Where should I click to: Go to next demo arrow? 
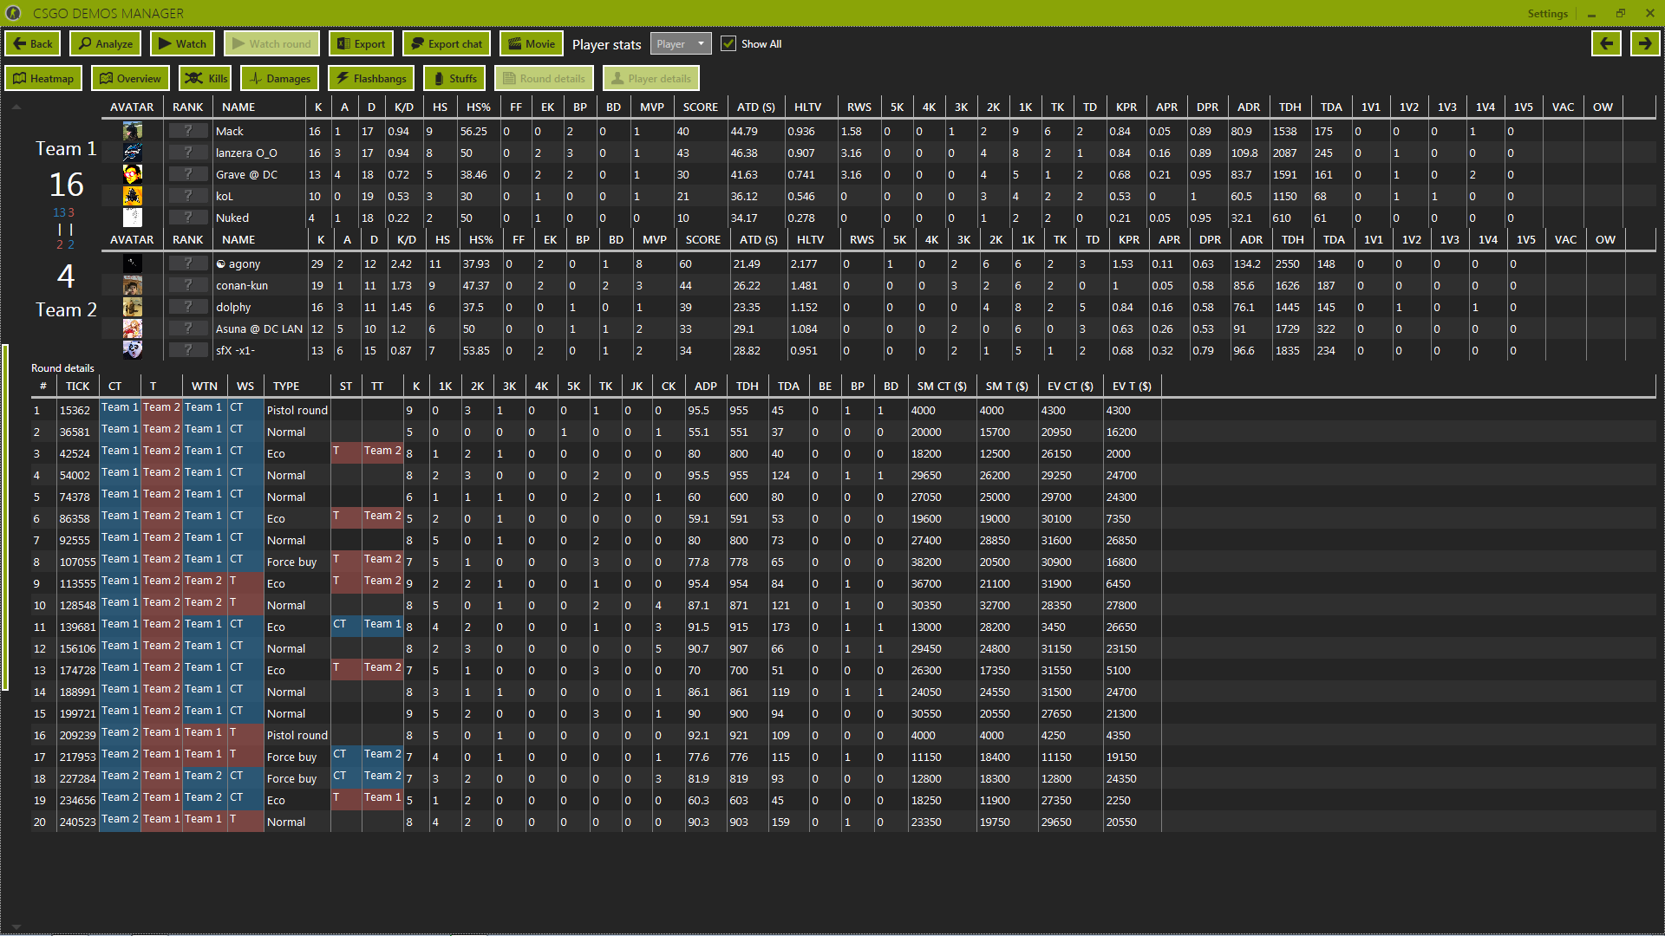coord(1644,44)
